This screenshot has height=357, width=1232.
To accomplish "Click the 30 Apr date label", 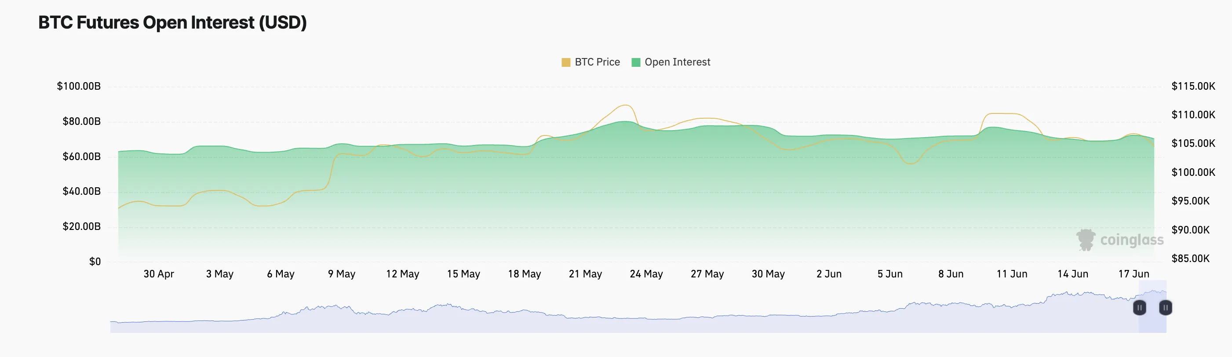I will (159, 274).
